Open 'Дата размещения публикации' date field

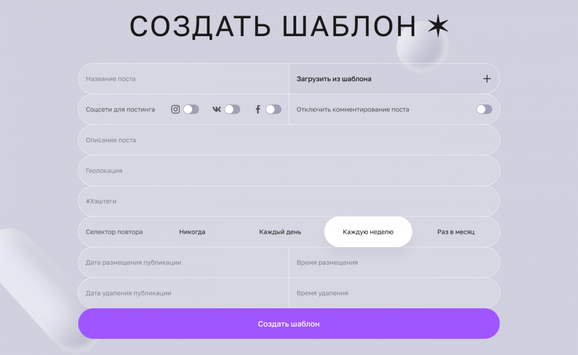pos(183,263)
